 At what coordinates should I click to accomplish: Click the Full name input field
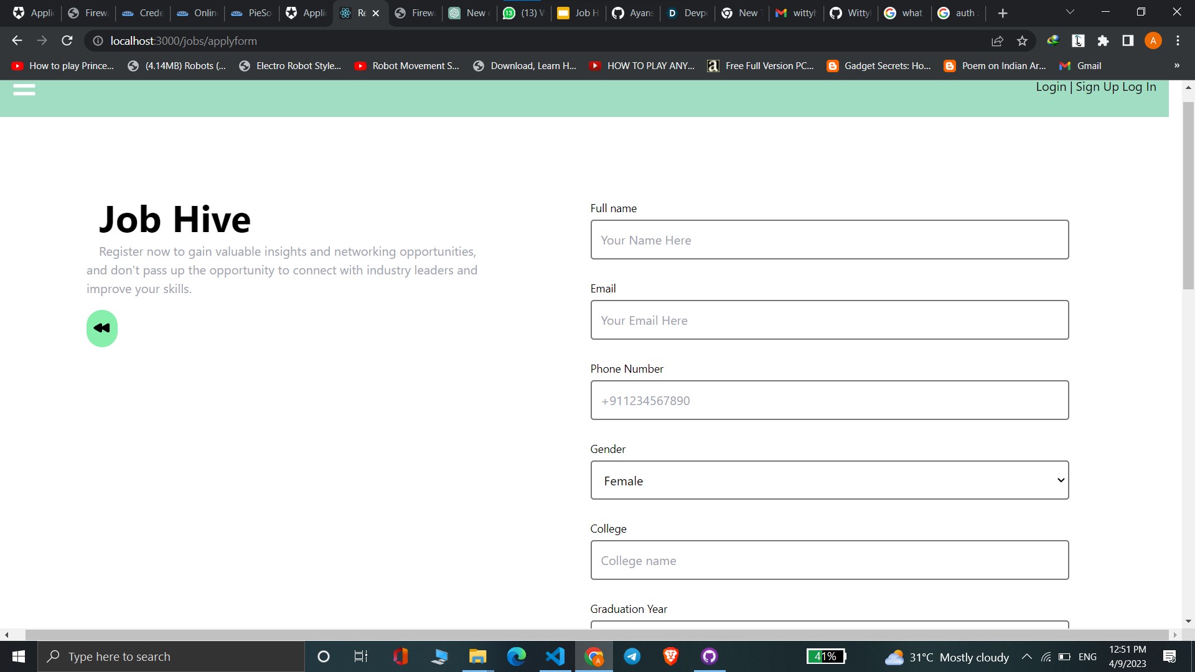coord(829,240)
